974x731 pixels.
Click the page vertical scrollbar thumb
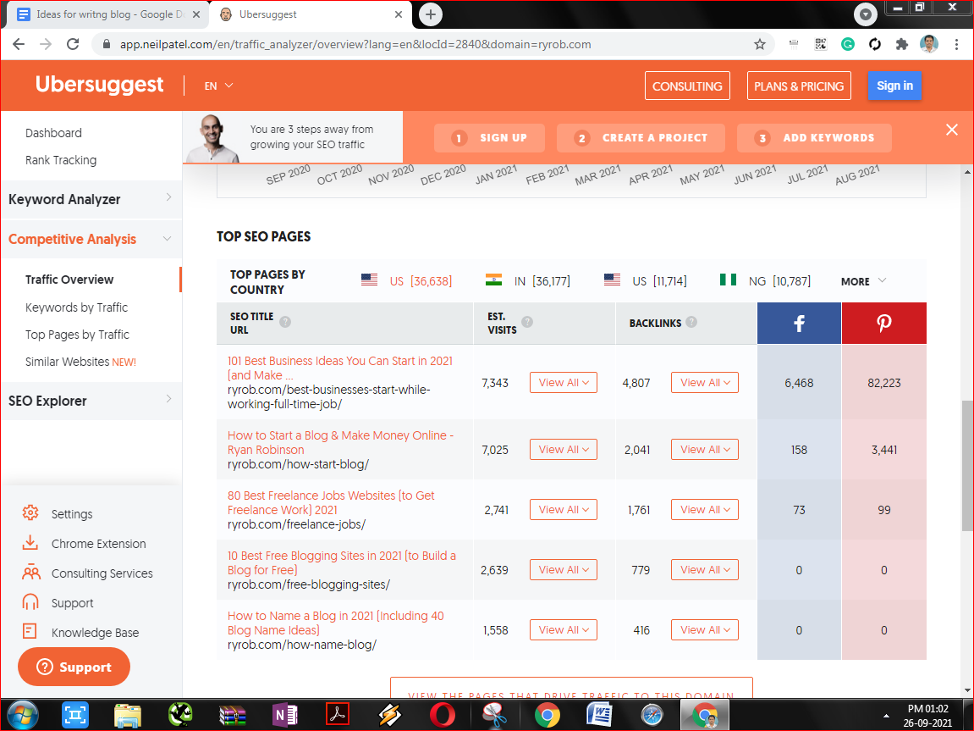[x=967, y=466]
